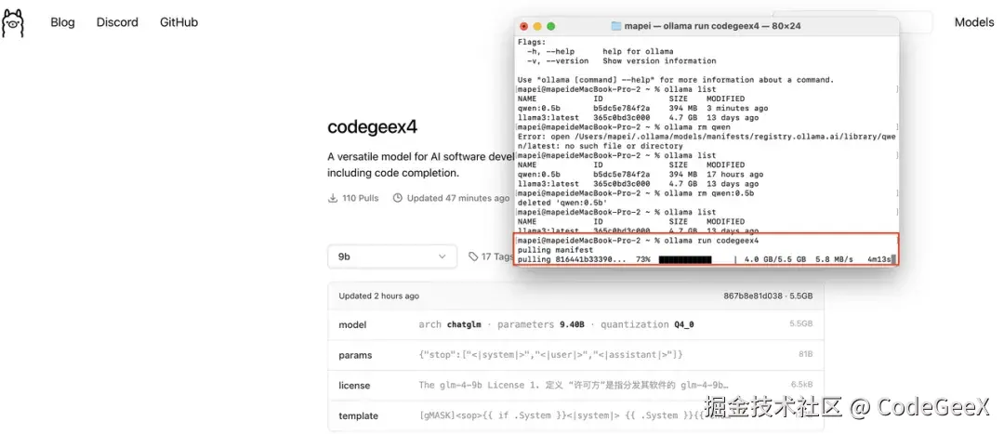Open the model row in file table

point(575,324)
